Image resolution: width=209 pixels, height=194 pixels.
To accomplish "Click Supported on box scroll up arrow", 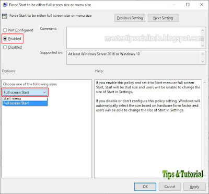I will click(x=203, y=54).
